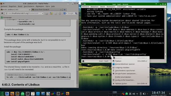Click 'koen : bash' Konsole tab
Image resolution: width=171 pixels, height=96 pixels.
104,61
